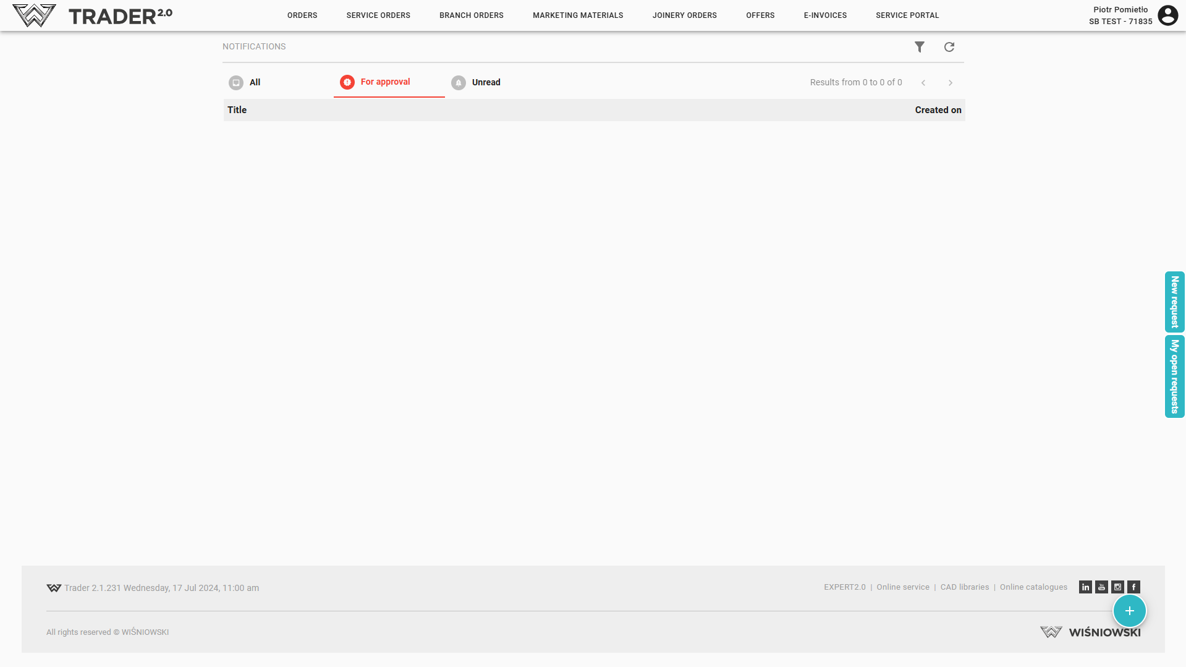The image size is (1186, 667).
Task: Click the Trader 2.0 logo
Action: click(x=93, y=15)
